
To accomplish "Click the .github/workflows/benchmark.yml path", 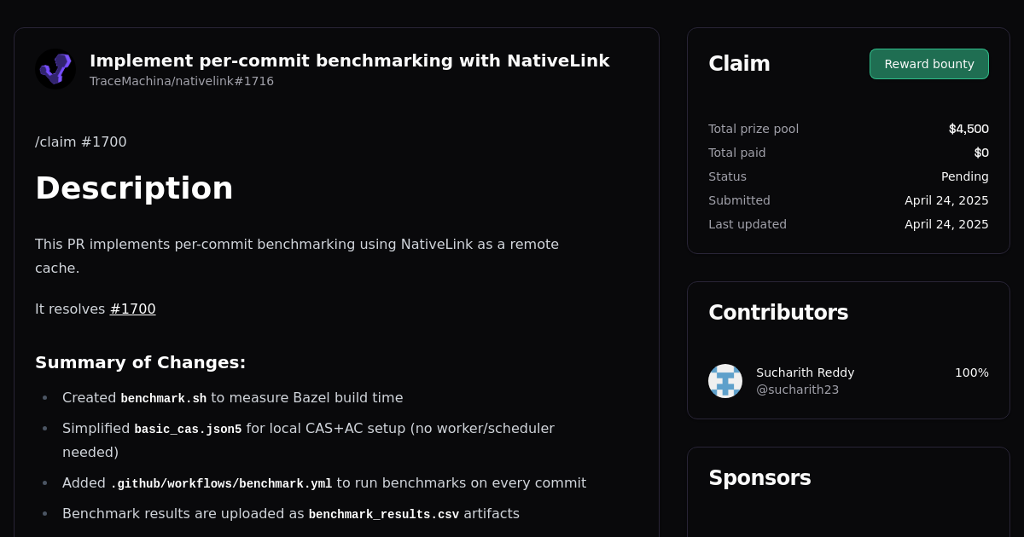I will (x=221, y=483).
